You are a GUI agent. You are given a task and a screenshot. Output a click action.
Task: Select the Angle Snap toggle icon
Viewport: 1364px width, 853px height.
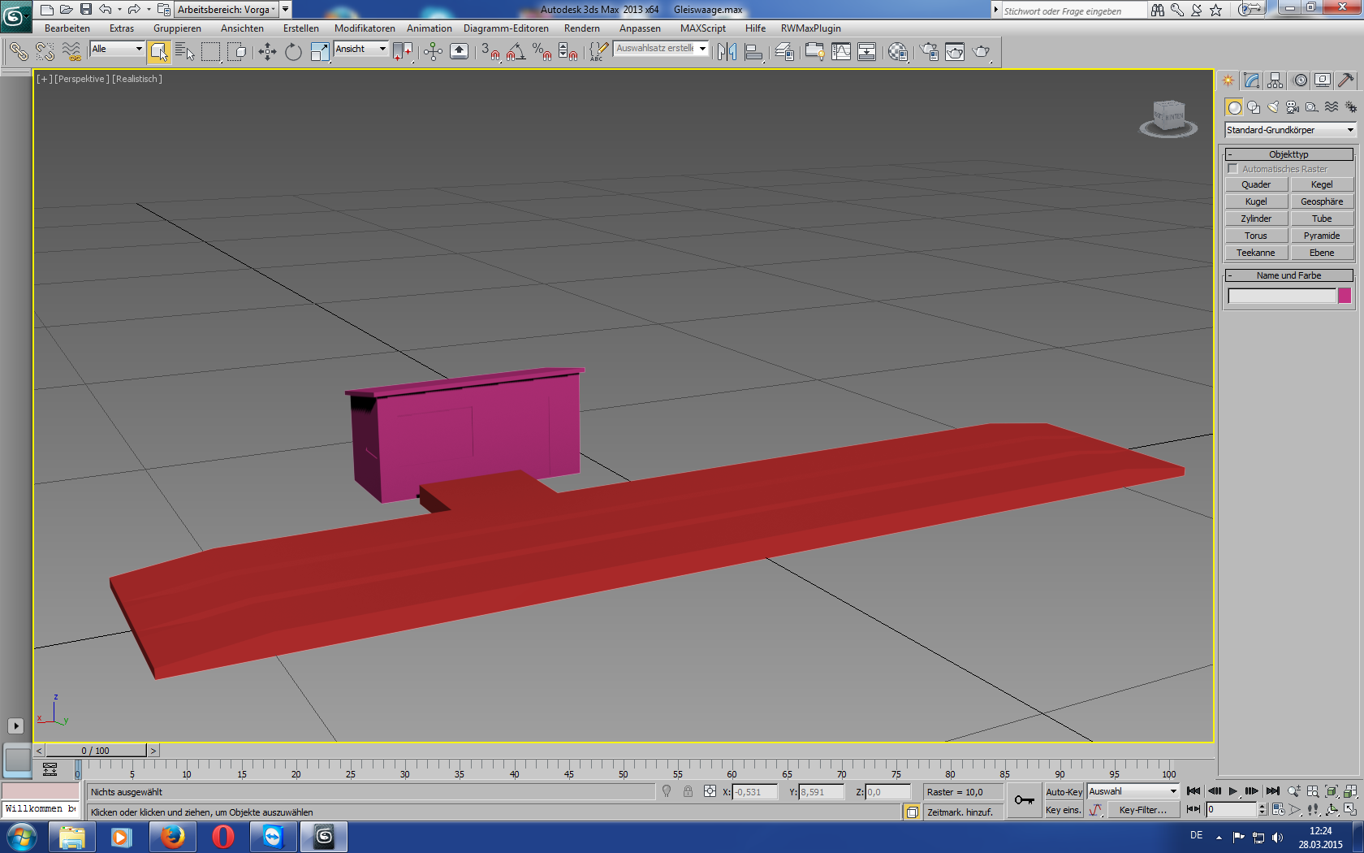(516, 52)
